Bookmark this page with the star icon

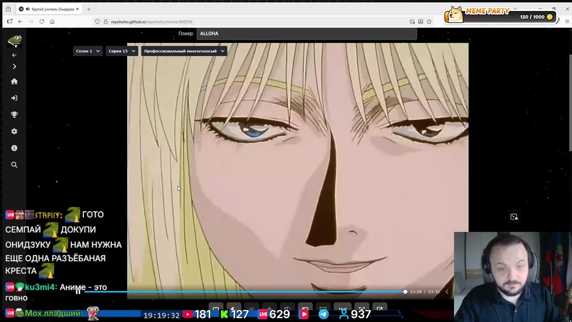click(429, 21)
